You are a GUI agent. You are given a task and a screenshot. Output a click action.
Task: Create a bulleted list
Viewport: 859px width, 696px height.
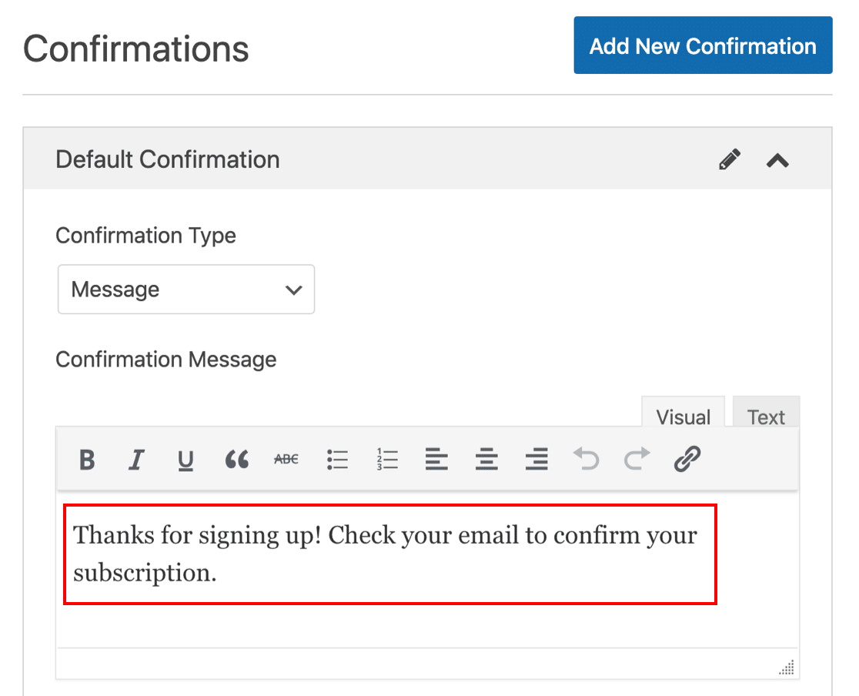pos(337,460)
